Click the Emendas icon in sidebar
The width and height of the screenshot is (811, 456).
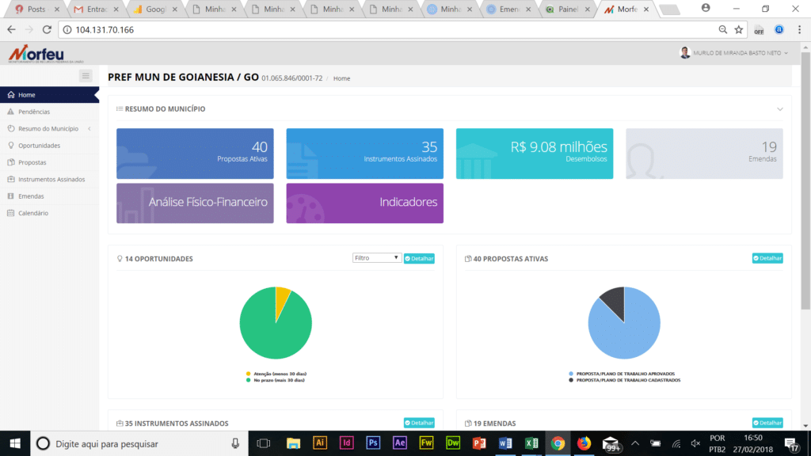10,196
